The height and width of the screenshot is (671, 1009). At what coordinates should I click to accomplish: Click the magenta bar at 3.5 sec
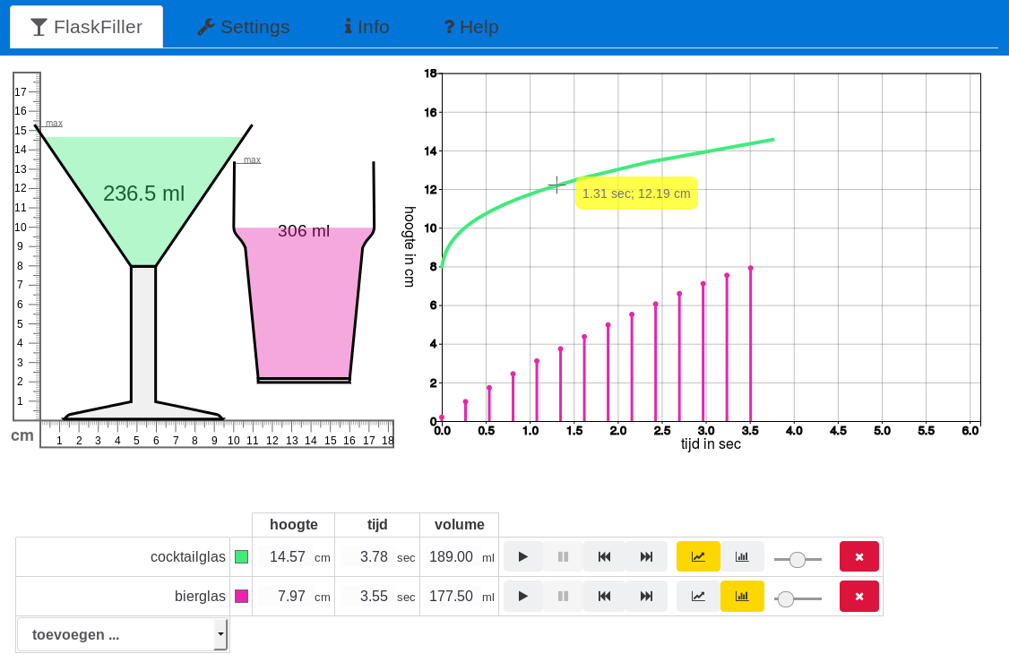click(x=750, y=344)
